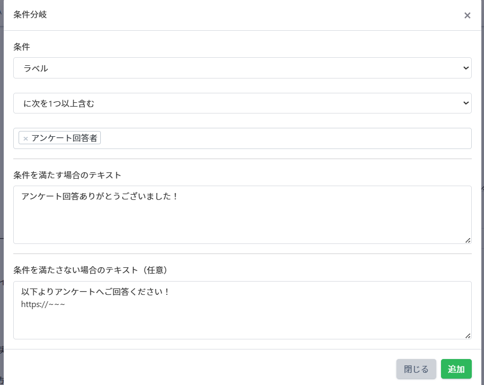
Task: Click the https://~~~ text in the textarea
Action: (43, 304)
